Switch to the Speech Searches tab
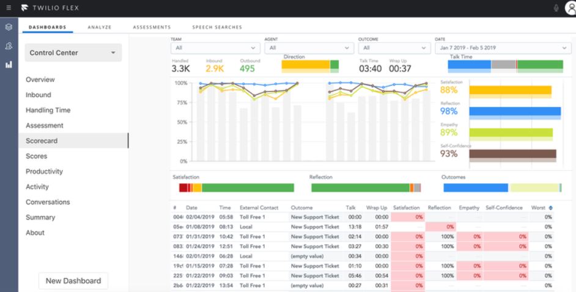The image size is (576, 292). tap(217, 27)
